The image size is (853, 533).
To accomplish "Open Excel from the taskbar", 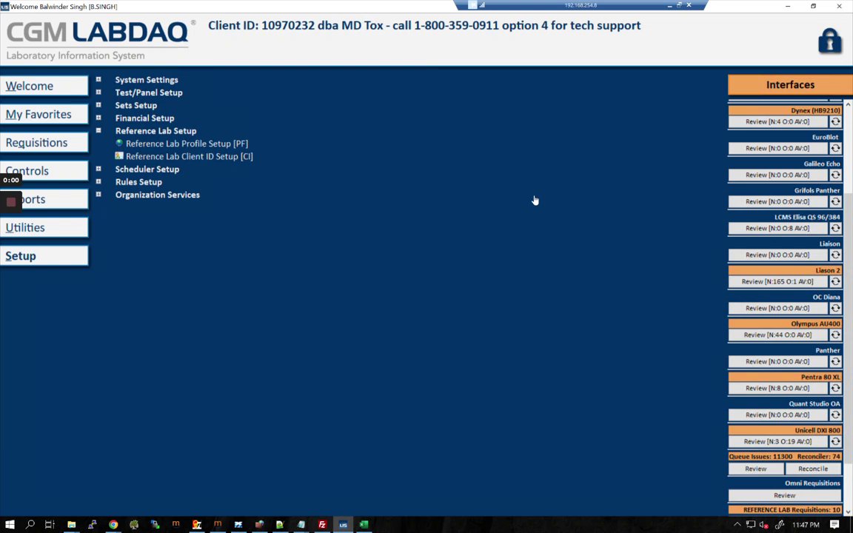I will coord(364,524).
